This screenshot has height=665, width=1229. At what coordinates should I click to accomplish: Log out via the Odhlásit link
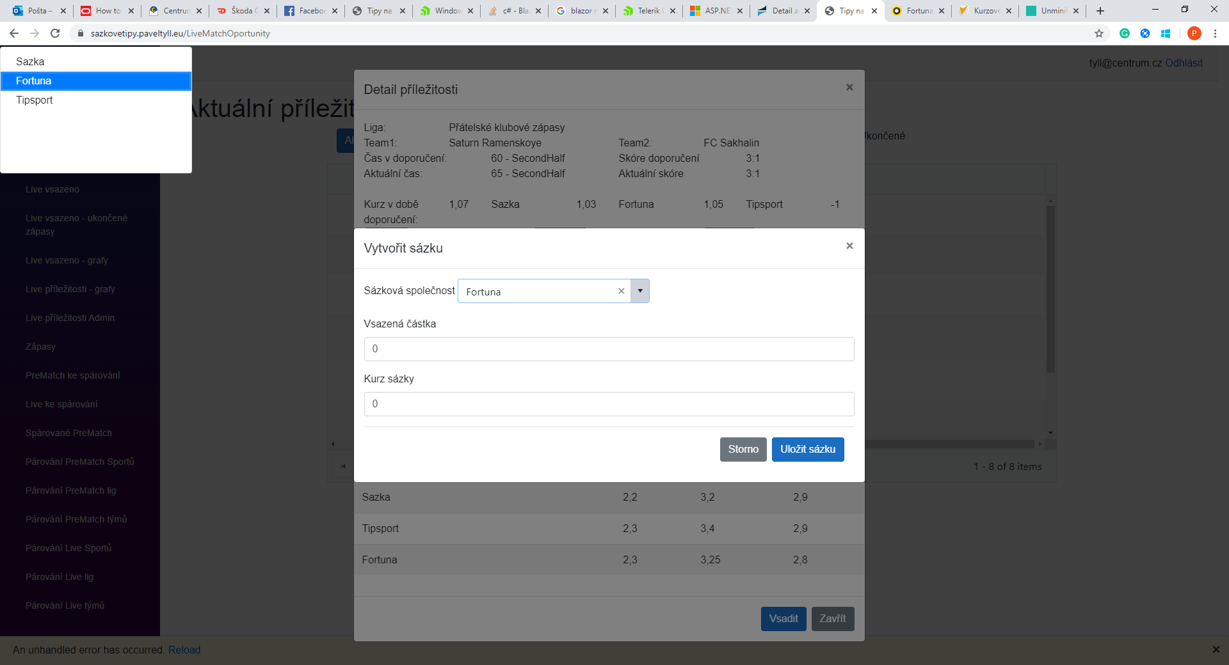tap(1184, 63)
